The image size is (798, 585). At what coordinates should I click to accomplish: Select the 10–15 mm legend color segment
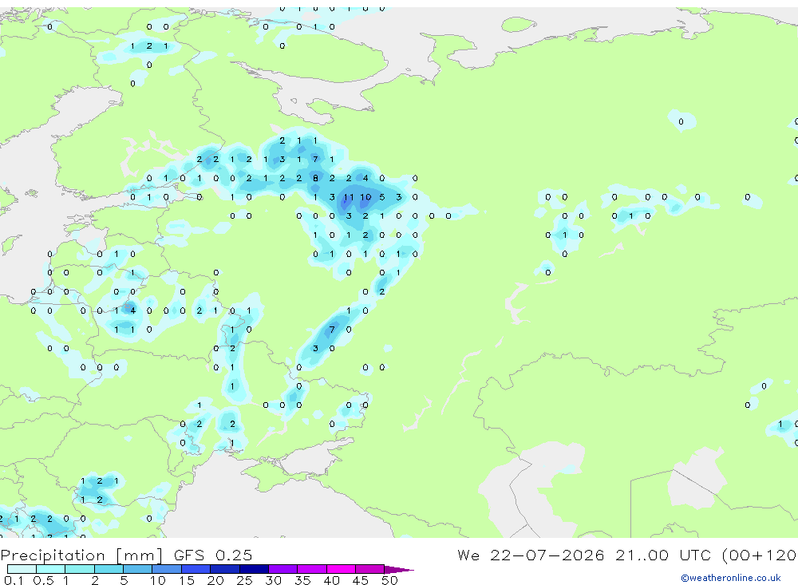[167, 569]
